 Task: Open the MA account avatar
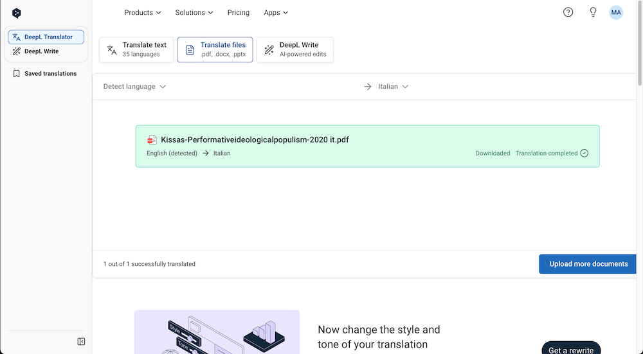[x=616, y=12]
